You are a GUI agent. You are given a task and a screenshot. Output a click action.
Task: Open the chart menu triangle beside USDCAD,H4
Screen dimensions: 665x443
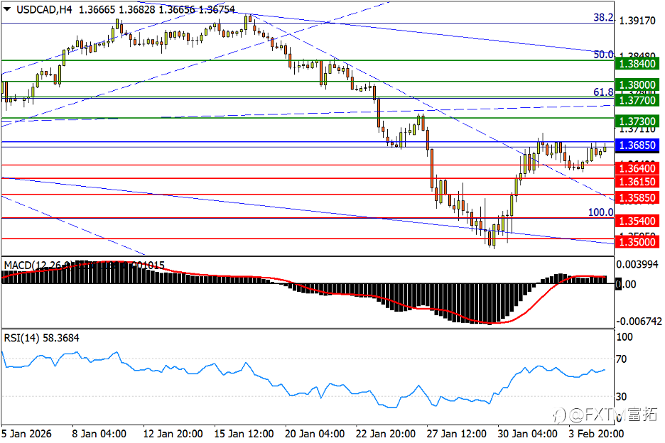pyautogui.click(x=7, y=9)
